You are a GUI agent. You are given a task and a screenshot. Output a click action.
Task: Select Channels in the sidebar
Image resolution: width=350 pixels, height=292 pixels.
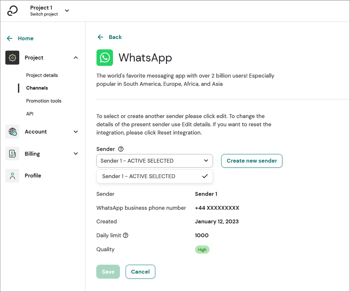37,88
